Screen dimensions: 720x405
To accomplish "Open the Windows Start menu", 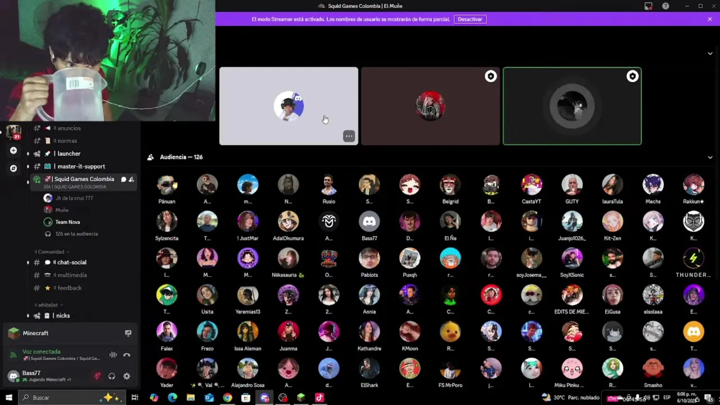I will pos(9,398).
